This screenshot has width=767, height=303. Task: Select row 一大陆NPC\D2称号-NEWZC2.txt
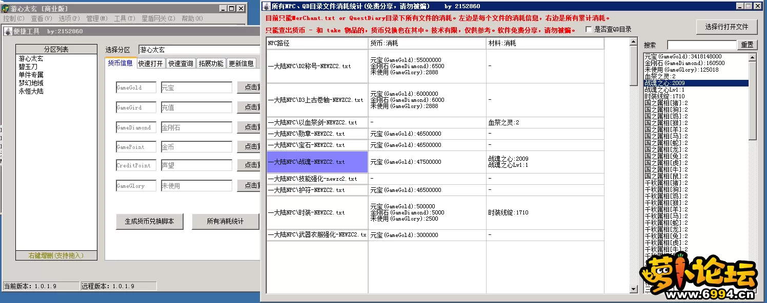point(317,66)
